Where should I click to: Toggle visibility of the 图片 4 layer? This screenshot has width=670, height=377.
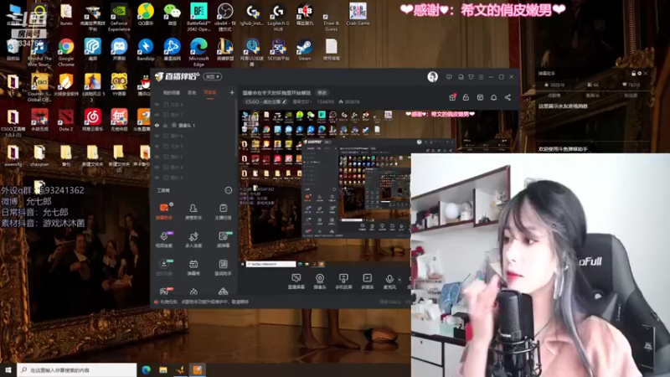pyautogui.click(x=157, y=167)
